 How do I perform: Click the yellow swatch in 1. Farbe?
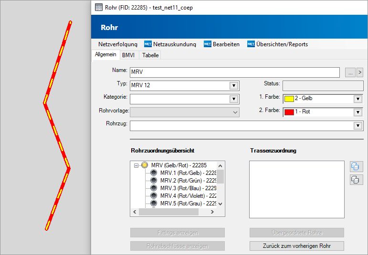coord(289,99)
